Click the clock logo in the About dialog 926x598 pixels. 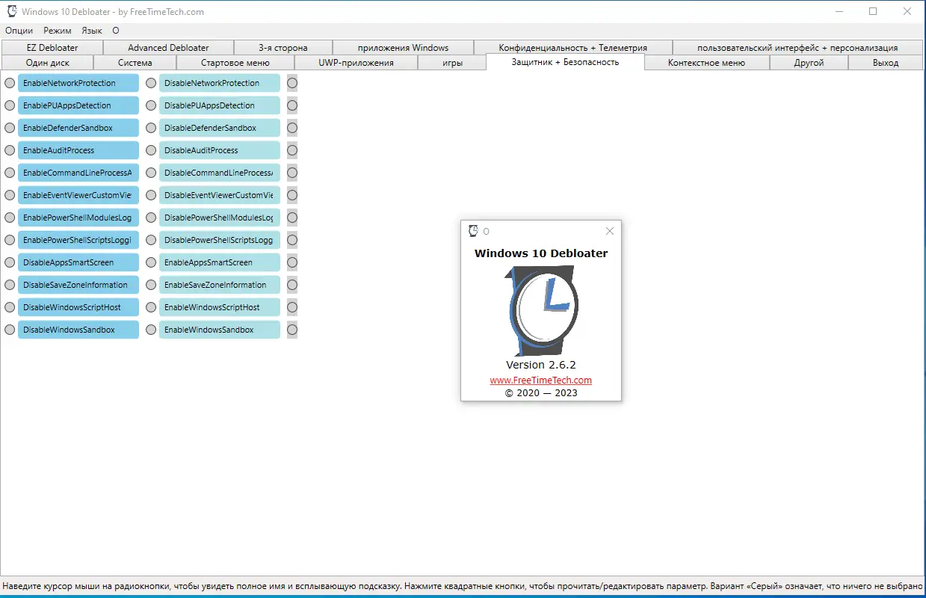tap(542, 309)
